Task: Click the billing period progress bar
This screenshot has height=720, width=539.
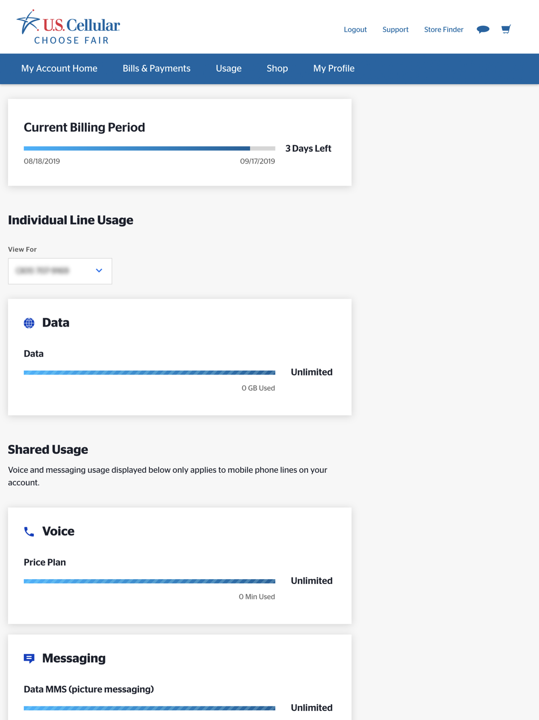Action: pyautogui.click(x=149, y=148)
